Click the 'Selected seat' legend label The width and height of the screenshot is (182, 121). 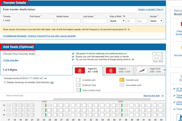tap(132, 80)
